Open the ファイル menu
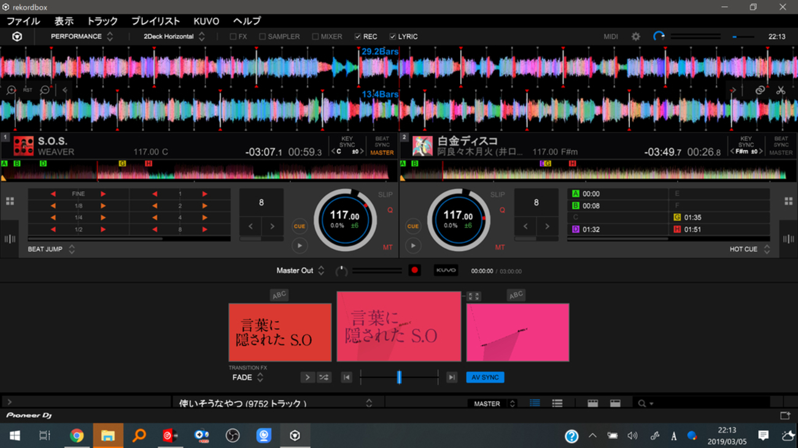798x448 pixels. (23, 21)
